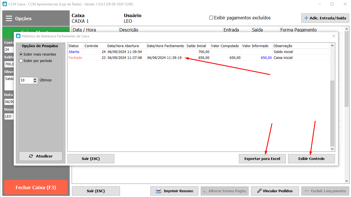Click the link icon on Vincular Pedidos
This screenshot has height=197, width=351.
click(x=259, y=191)
